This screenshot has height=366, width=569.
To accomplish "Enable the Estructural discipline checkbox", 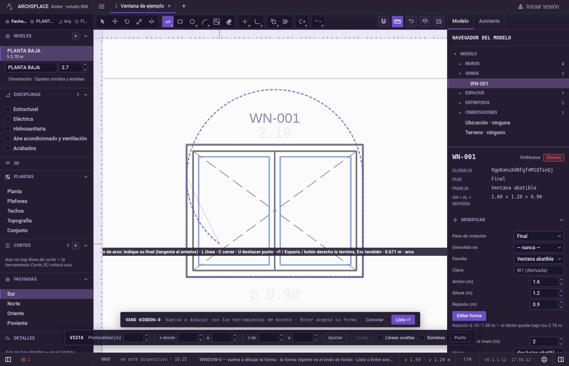I will click(7, 109).
